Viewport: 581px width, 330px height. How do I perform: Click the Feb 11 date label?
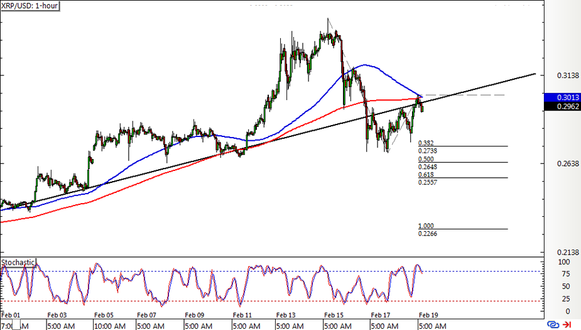click(242, 315)
